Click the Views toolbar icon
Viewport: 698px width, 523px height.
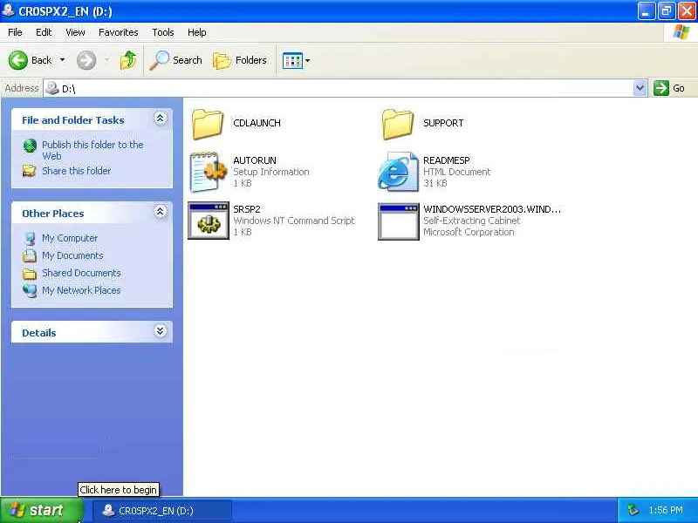click(292, 60)
